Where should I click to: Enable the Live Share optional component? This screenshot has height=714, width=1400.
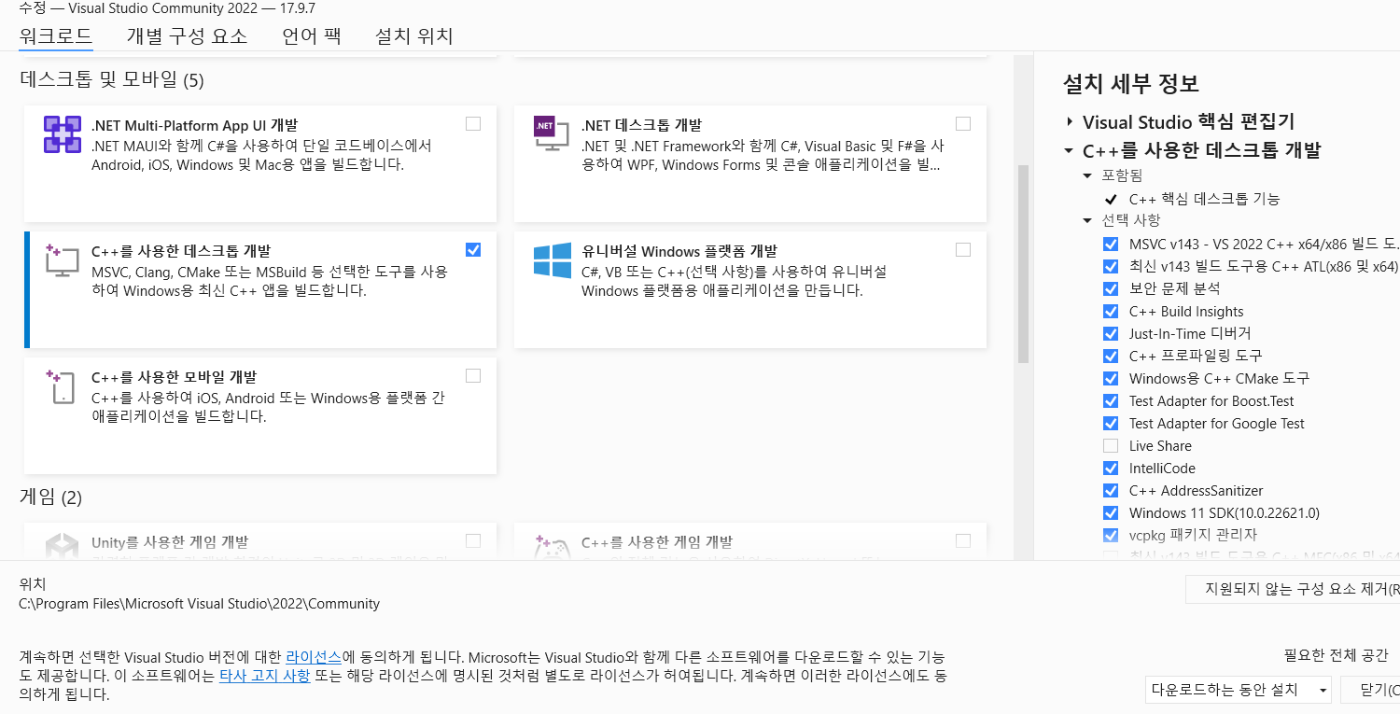(x=1111, y=445)
